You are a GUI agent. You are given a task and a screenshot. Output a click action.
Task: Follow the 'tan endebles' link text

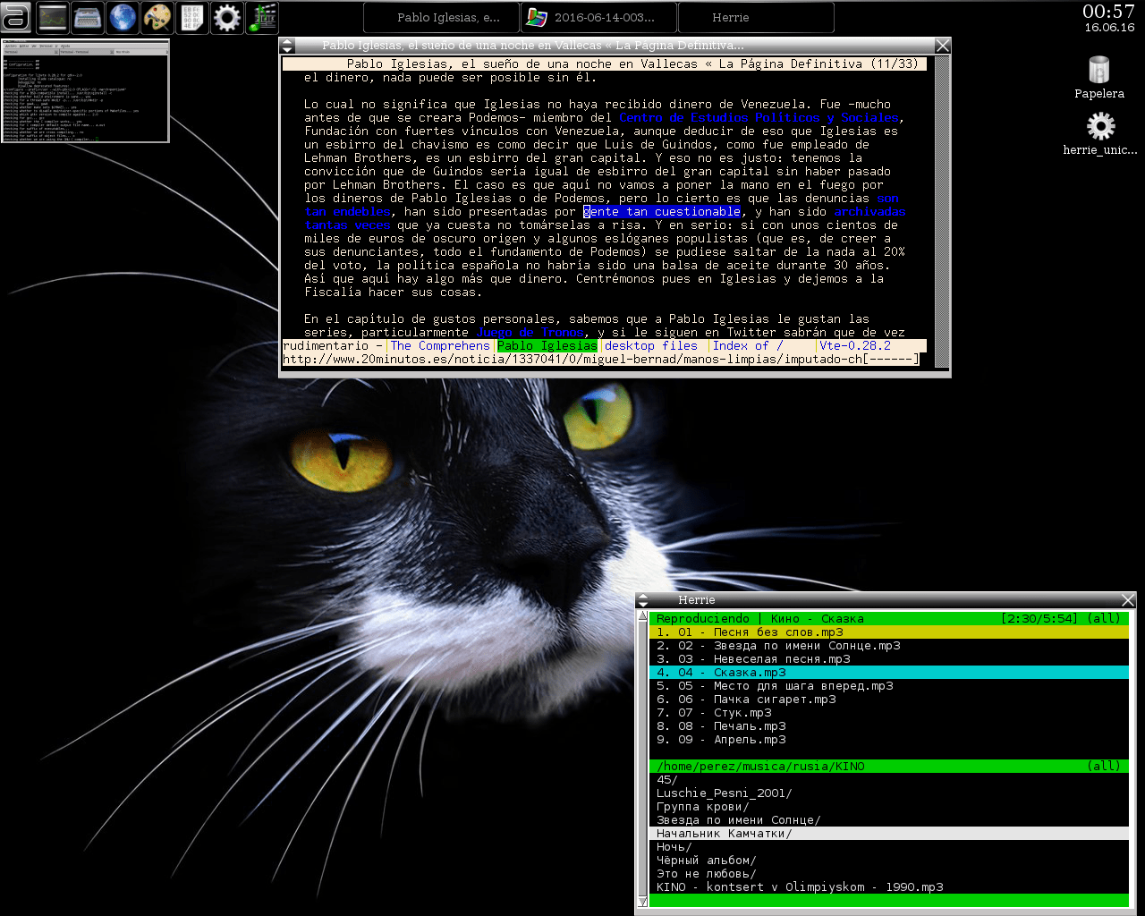(x=348, y=212)
